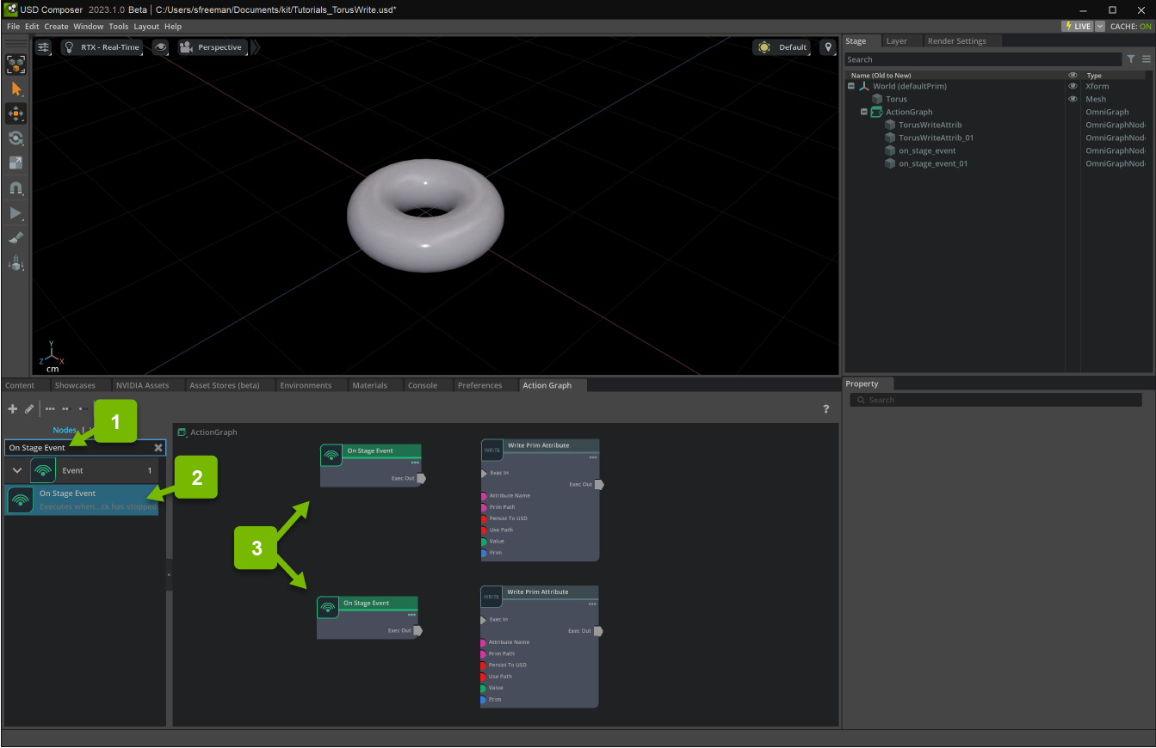
Task: Select On Stage Event in the node list
Action: point(83,500)
